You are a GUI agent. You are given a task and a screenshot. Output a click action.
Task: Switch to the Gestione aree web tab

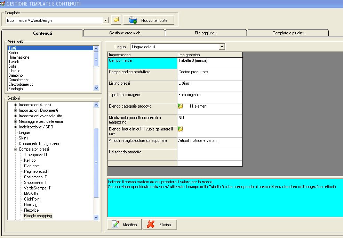(x=125, y=33)
